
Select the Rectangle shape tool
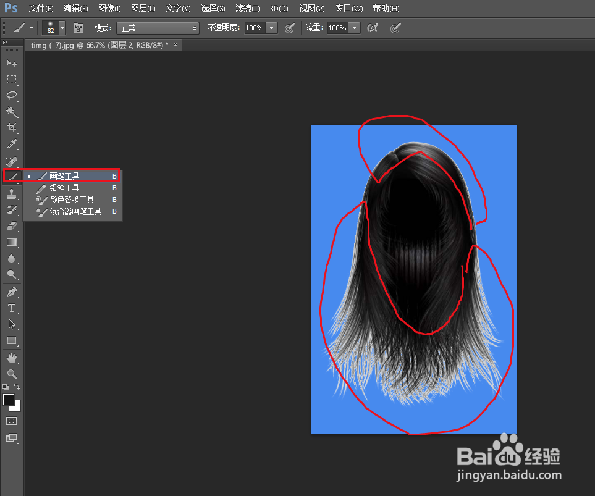(x=11, y=340)
